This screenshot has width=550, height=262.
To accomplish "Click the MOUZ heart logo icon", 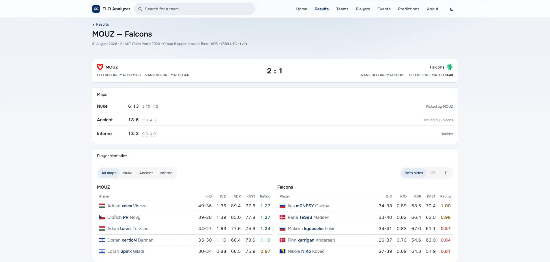I will [100, 67].
